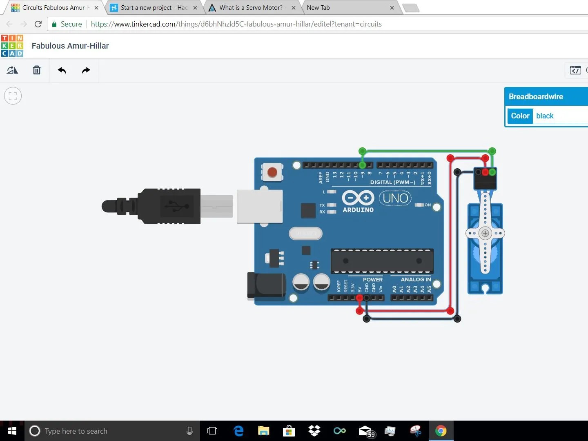Viewport: 588px width, 441px height.
Task: Open the Code editor panel
Action: (576, 70)
